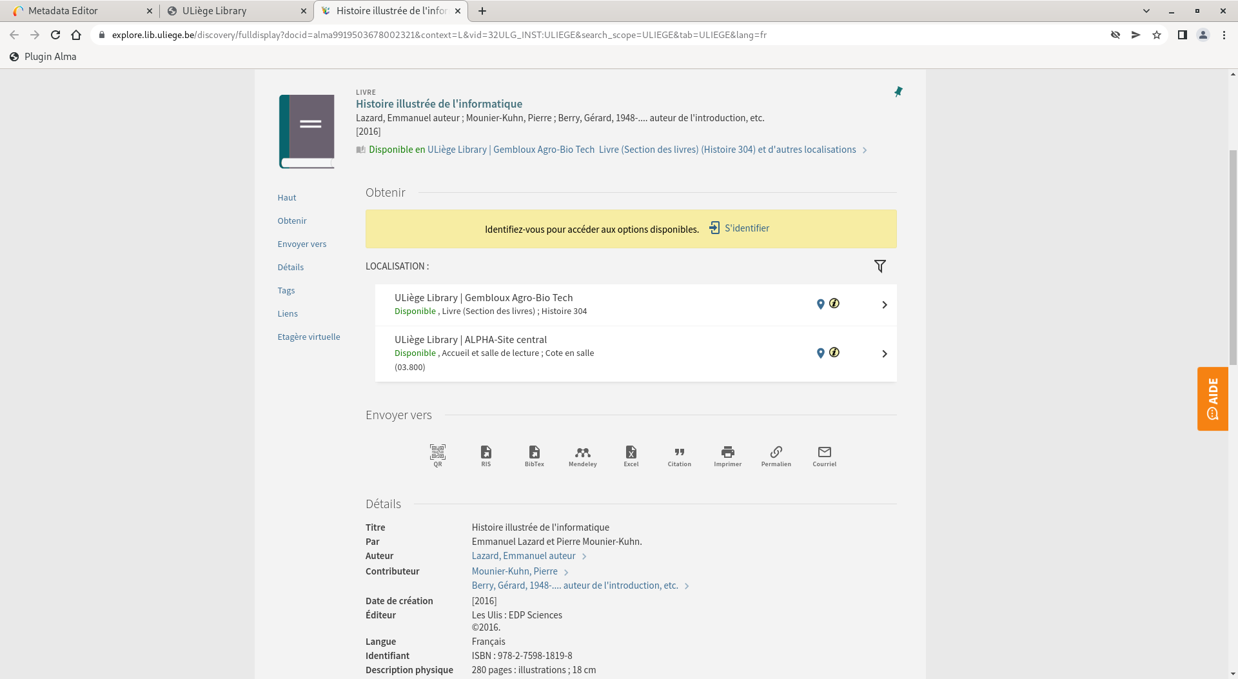Jump to Haut section
Screen dimensions: 1238x679
tap(287, 197)
